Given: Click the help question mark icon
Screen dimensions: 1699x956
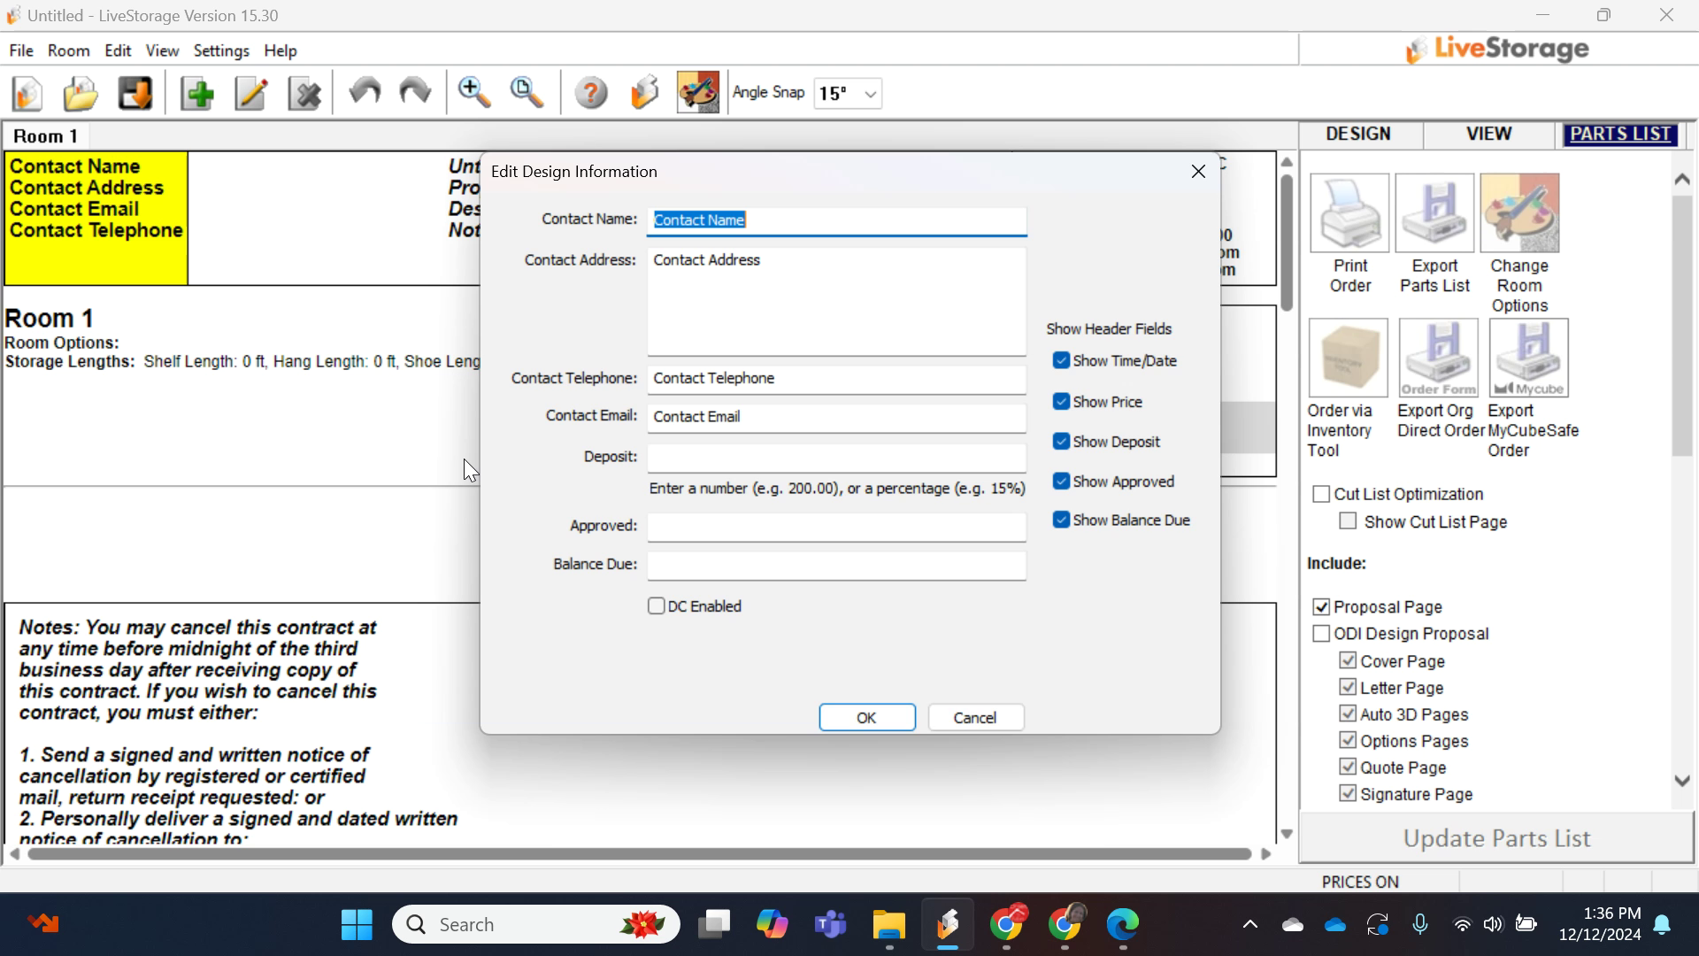Looking at the screenshot, I should (591, 93).
